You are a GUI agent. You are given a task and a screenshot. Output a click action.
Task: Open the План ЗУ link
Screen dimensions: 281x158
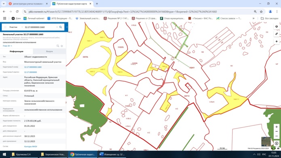[x=7, y=46]
